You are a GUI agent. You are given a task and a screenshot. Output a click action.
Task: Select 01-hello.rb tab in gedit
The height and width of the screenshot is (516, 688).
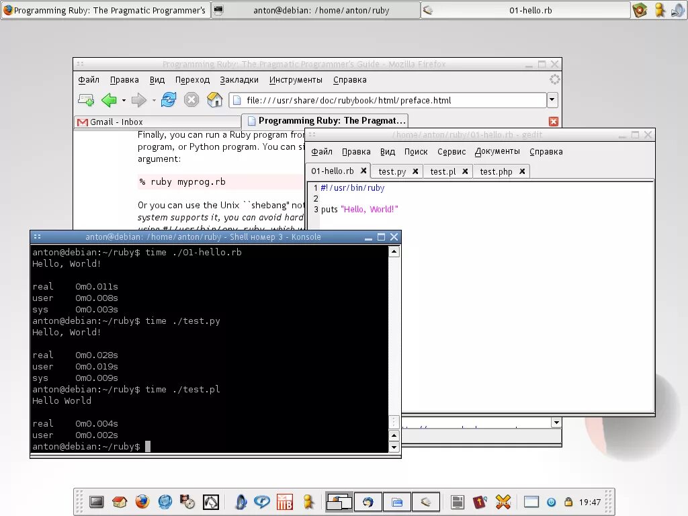(x=332, y=171)
